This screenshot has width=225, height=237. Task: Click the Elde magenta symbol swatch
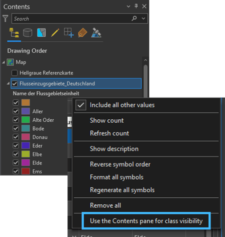[26, 163]
